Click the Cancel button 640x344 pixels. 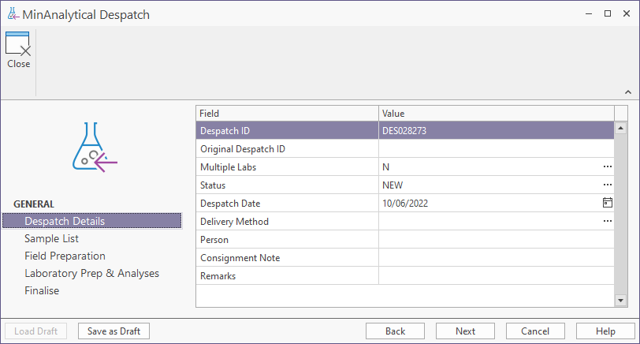[x=535, y=331]
